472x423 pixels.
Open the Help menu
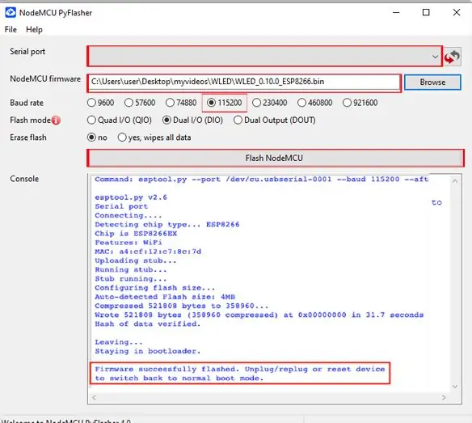tap(34, 30)
